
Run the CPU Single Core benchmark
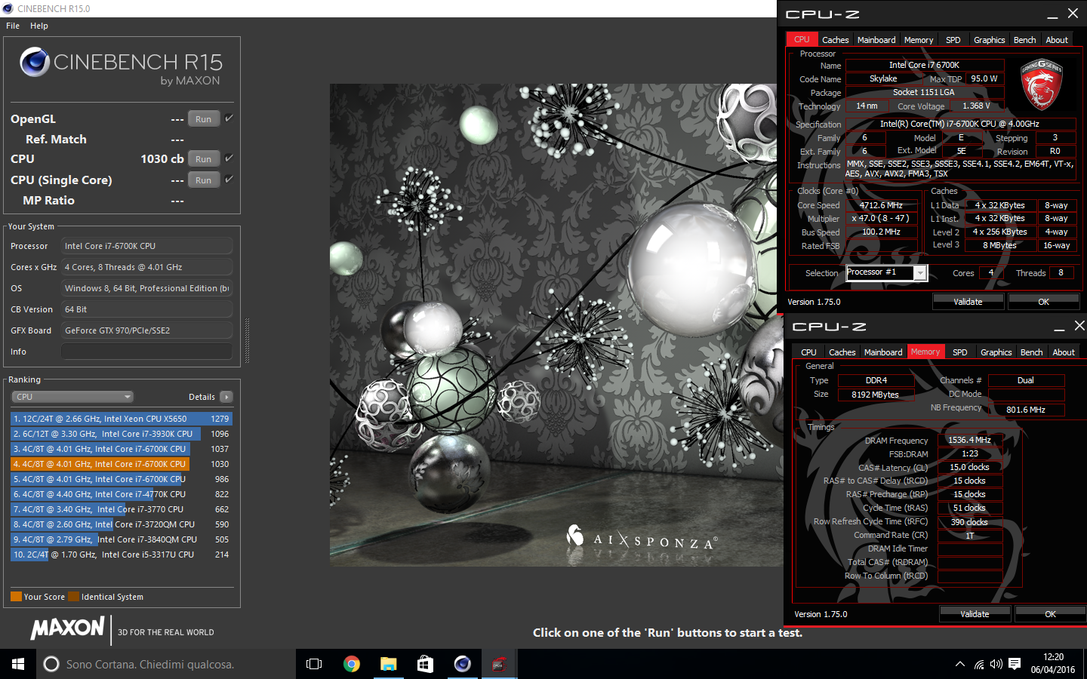pyautogui.click(x=204, y=180)
